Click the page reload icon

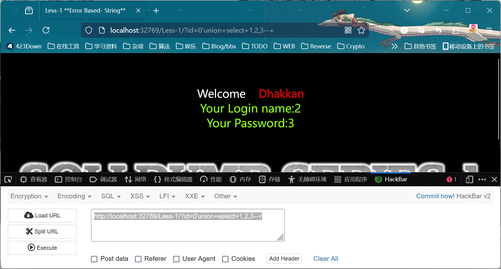46,30
